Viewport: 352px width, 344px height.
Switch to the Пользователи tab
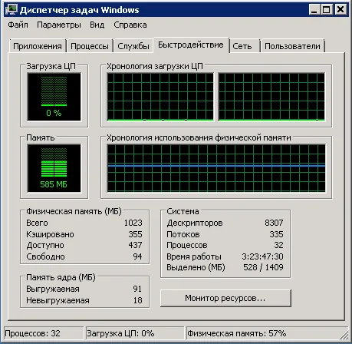pyautogui.click(x=292, y=46)
